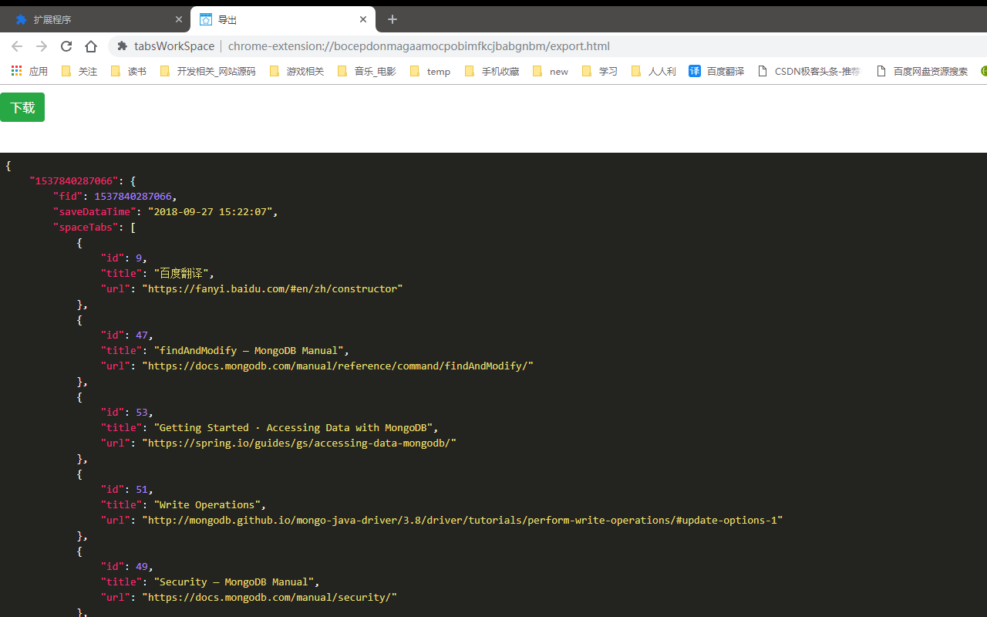This screenshot has width=987, height=617.
Task: Open the 应用 apps shortcut
Action: 29,71
